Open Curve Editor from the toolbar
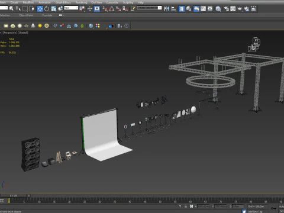The image size is (284, 213). 203,9
